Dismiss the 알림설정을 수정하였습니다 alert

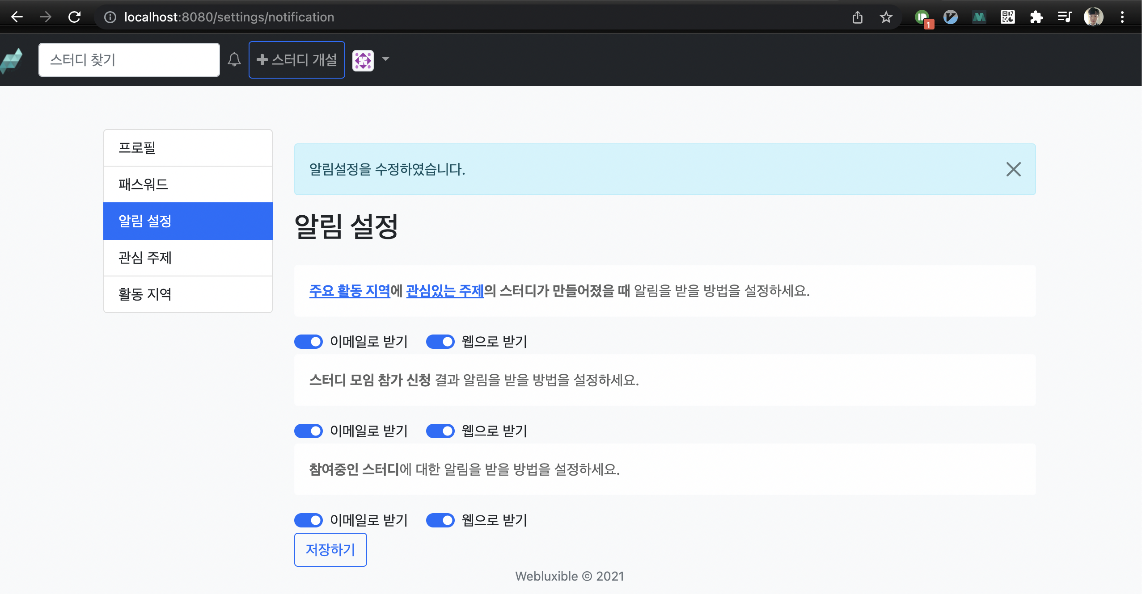tap(1013, 169)
